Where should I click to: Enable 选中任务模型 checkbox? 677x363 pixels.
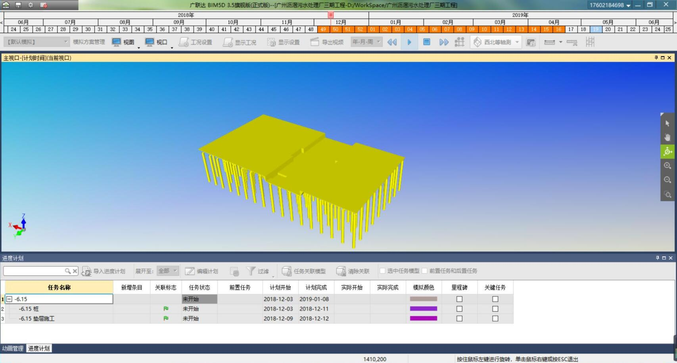(383, 271)
